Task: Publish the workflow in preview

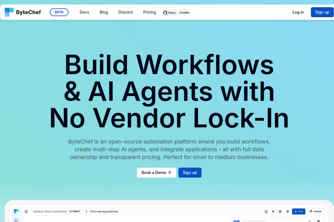Action: (x=315, y=211)
